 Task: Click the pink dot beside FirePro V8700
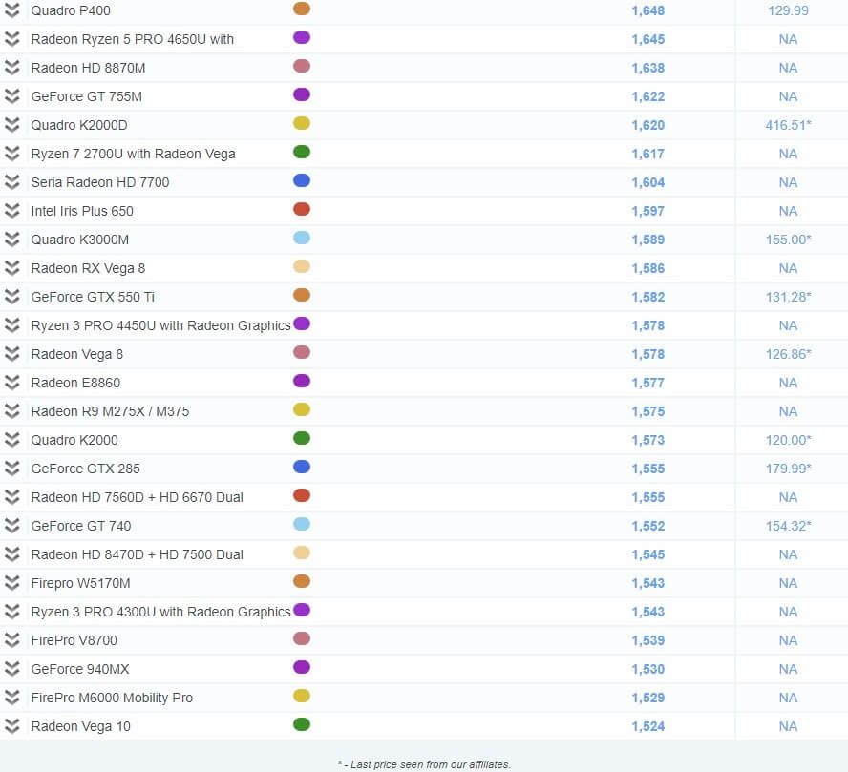[x=302, y=638]
